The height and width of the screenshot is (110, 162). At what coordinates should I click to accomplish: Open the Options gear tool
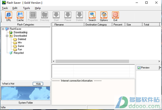pos(104,16)
